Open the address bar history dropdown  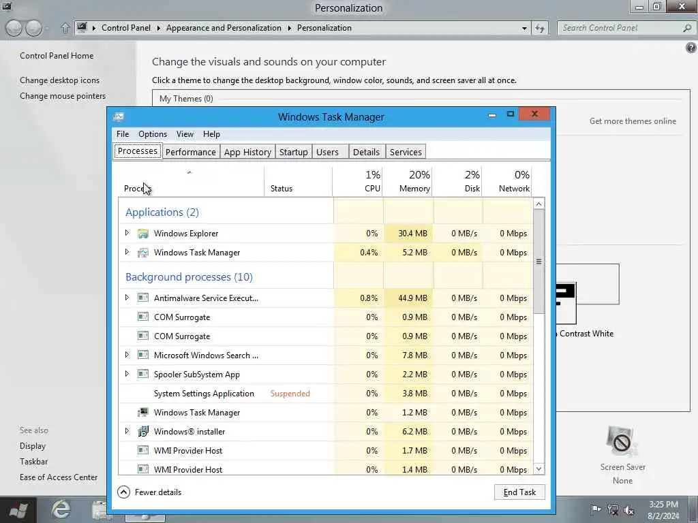[x=524, y=29]
